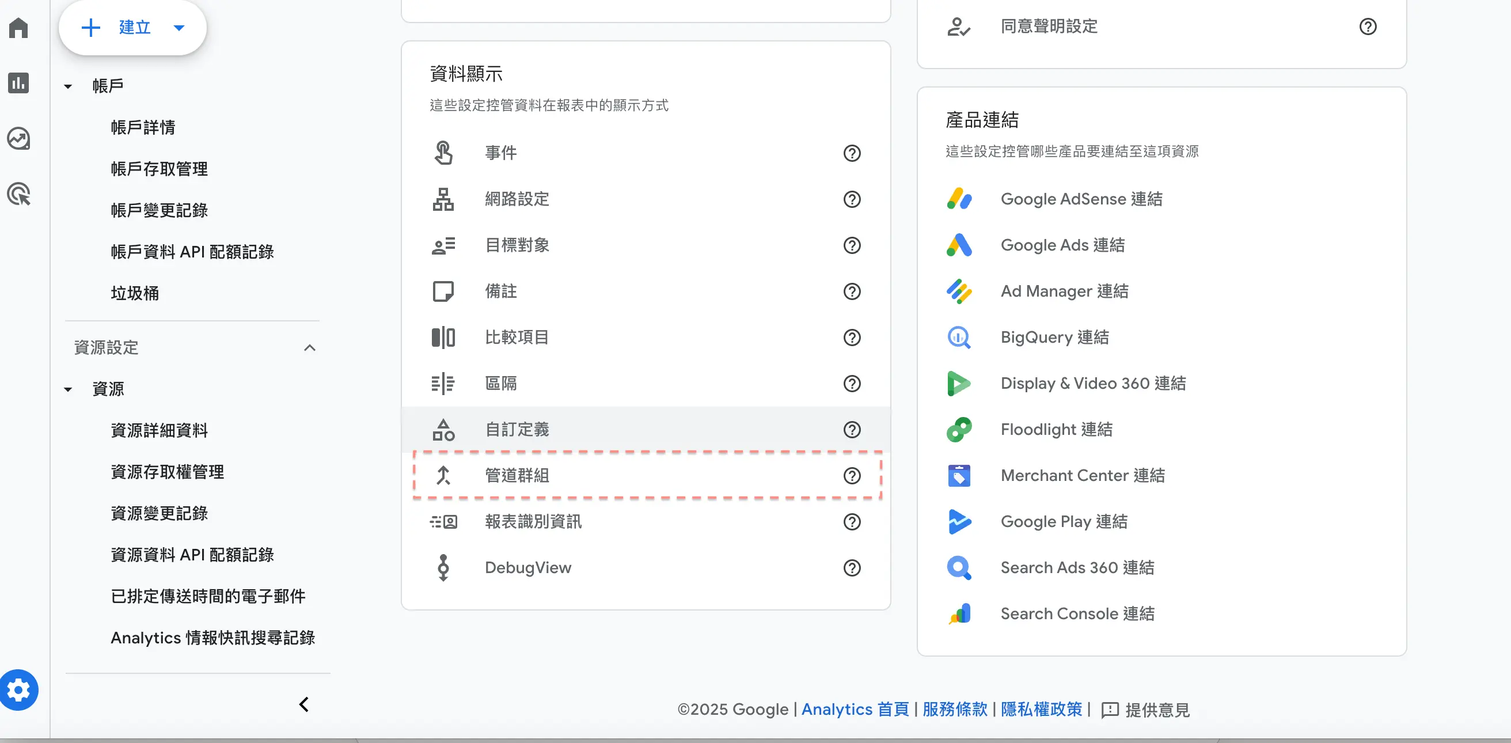
Task: Collapse the 資源設定 section chevron
Action: pyautogui.click(x=310, y=348)
